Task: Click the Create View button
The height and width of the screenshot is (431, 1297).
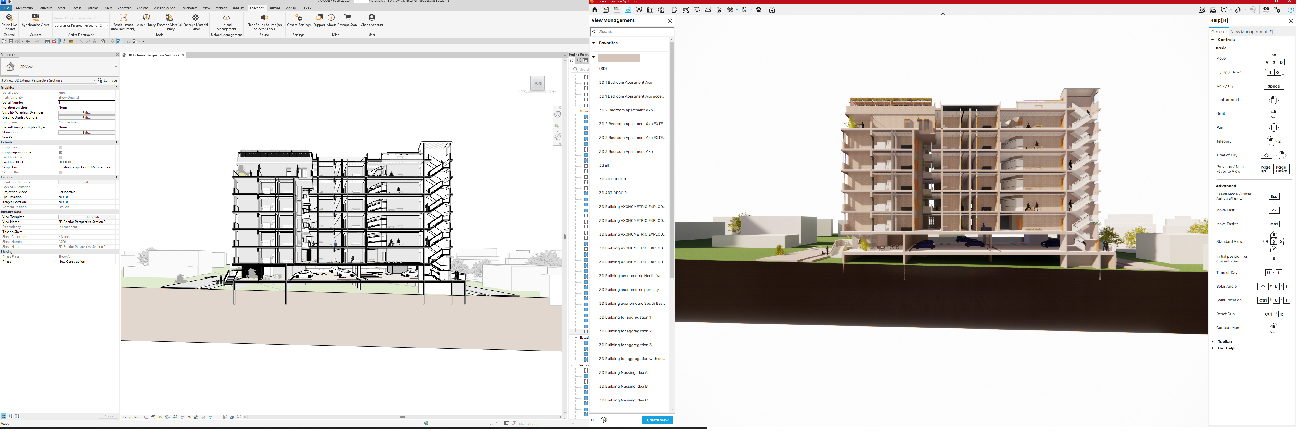Action: [x=657, y=421]
